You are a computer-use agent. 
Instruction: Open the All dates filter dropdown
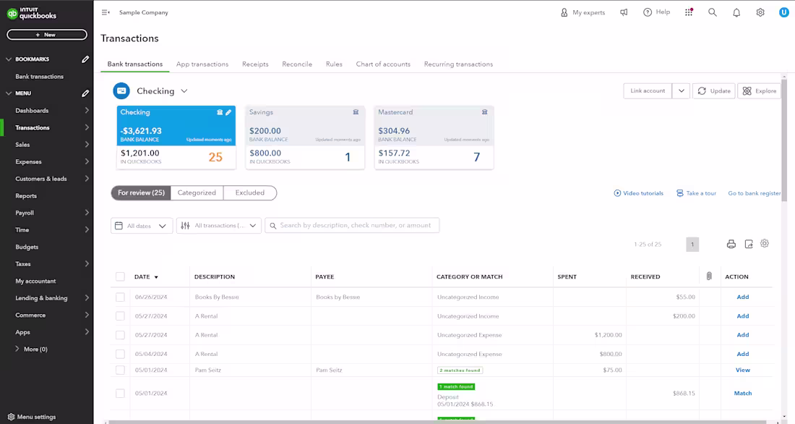click(142, 225)
